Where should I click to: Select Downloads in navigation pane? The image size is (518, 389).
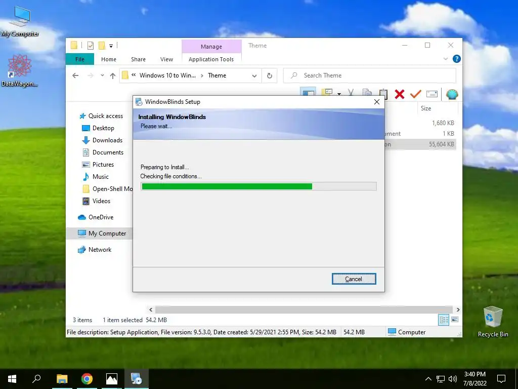coord(102,140)
